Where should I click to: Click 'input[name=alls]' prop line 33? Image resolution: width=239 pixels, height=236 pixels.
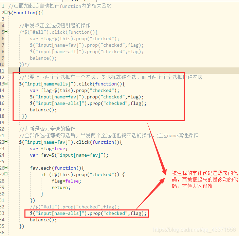(x=88, y=214)
